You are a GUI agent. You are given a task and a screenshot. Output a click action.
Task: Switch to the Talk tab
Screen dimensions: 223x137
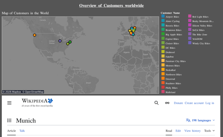[22, 131]
